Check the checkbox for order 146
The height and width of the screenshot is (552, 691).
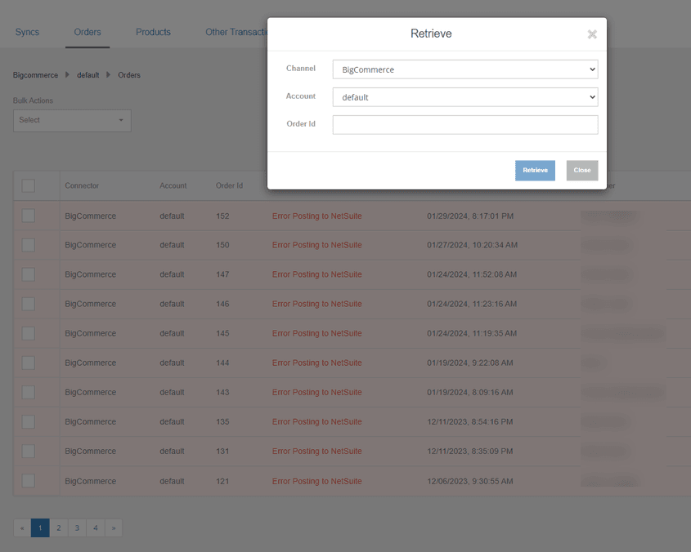click(x=28, y=304)
